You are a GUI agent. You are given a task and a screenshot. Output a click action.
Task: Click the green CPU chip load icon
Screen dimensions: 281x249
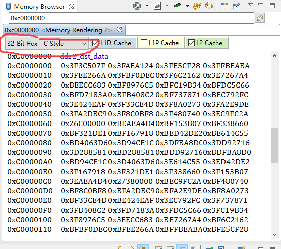137,6
